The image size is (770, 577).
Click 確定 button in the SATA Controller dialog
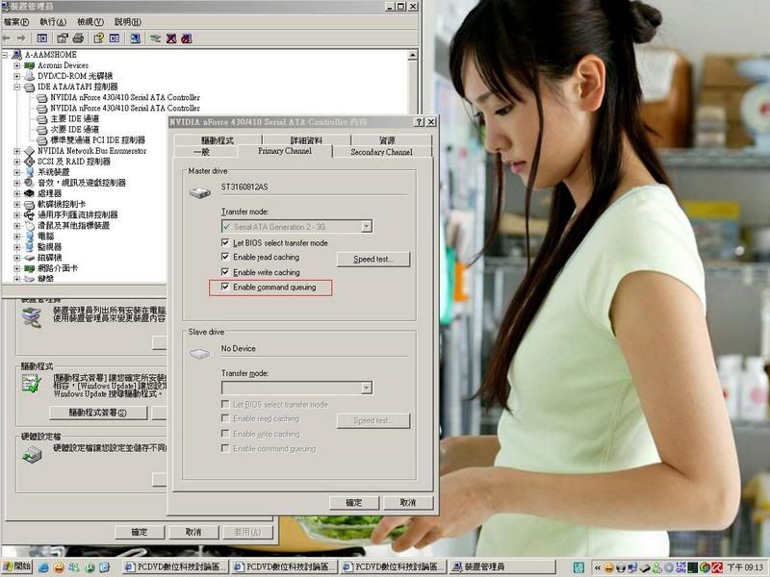(353, 503)
